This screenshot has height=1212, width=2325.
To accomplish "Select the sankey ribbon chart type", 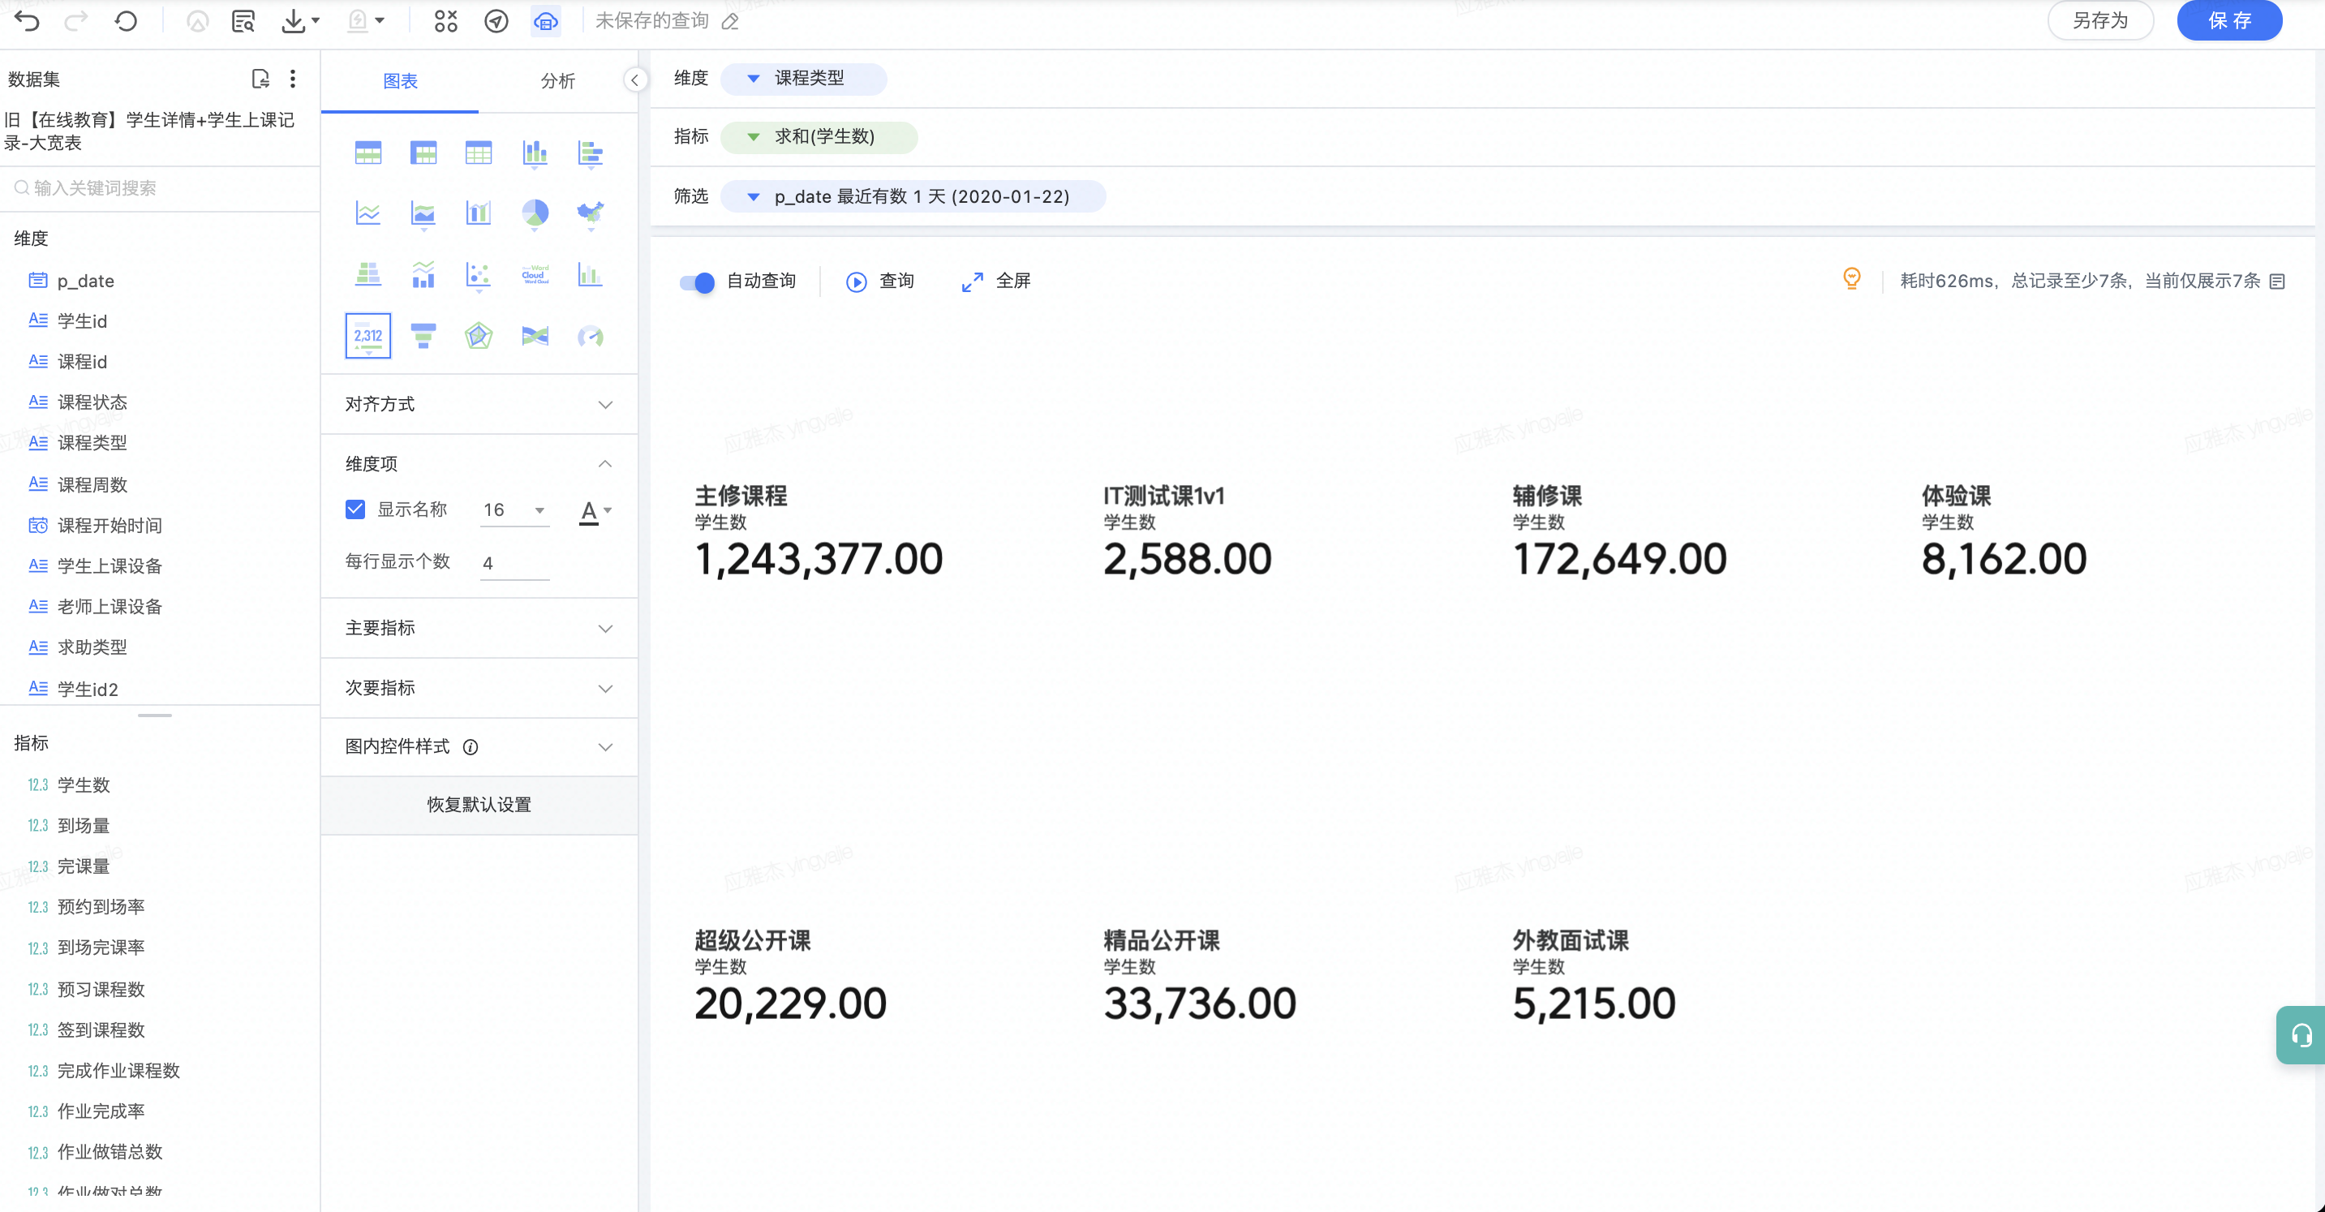I will (x=535, y=336).
